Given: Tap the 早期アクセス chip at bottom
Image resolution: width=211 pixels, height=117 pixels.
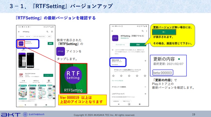Looking at the screenshot, I should point(126,101).
